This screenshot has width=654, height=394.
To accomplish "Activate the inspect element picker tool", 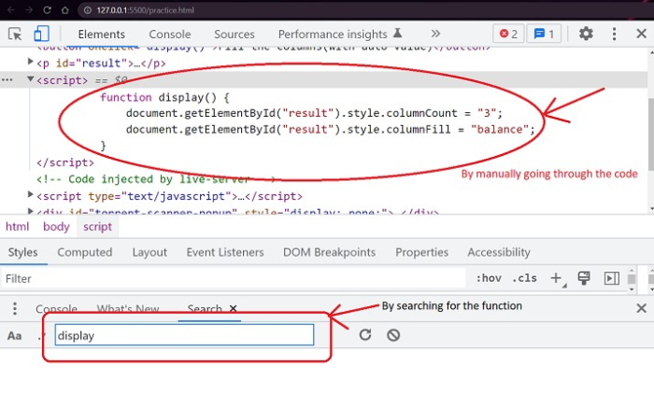I will (x=15, y=34).
